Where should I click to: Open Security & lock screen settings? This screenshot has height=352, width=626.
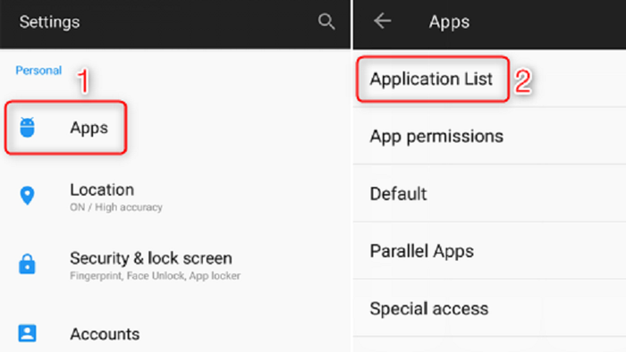tap(175, 264)
